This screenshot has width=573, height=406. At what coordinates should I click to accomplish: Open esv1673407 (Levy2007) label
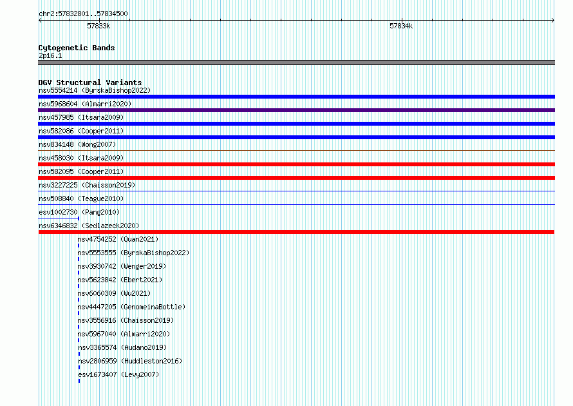[118, 374]
